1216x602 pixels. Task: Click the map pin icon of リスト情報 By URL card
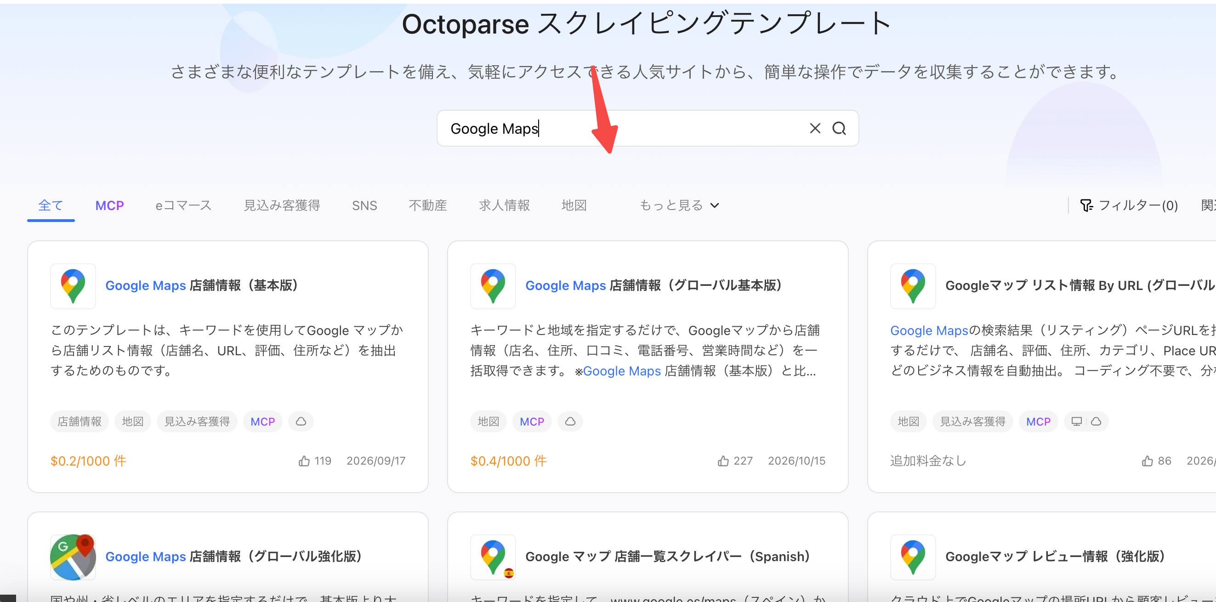coord(913,286)
